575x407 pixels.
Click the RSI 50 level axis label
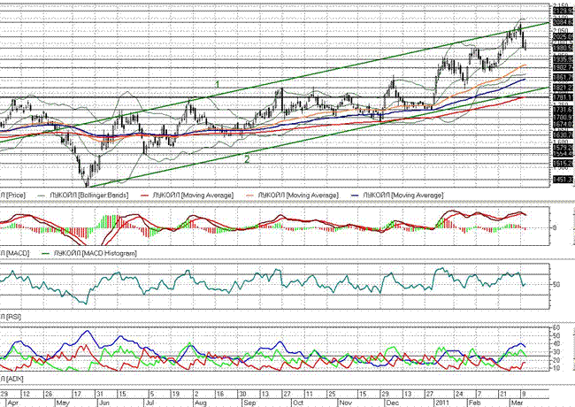pos(556,285)
